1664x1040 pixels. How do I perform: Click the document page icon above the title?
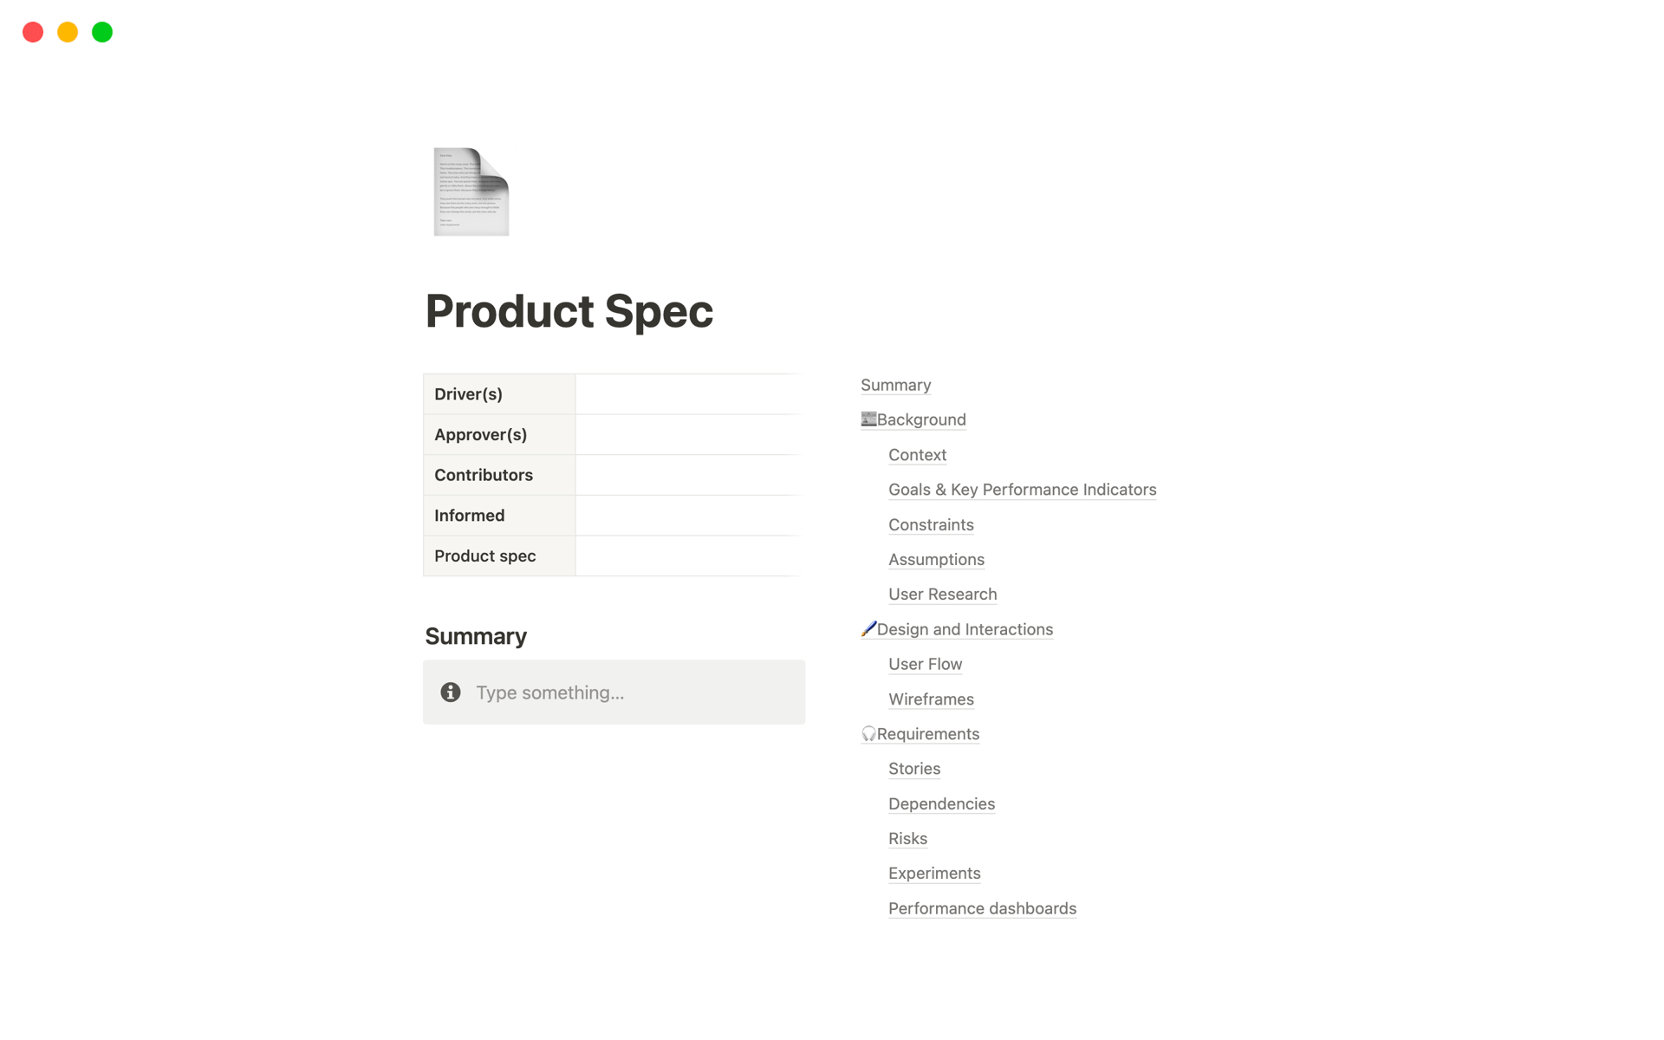point(471,192)
